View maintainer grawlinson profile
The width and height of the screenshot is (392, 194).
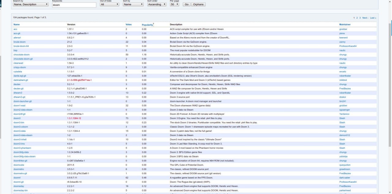click(x=345, y=169)
